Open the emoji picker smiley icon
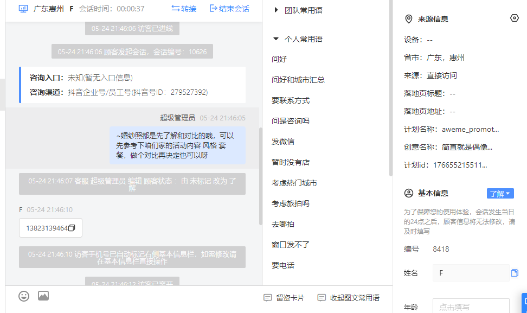527x313 pixels. click(24, 296)
